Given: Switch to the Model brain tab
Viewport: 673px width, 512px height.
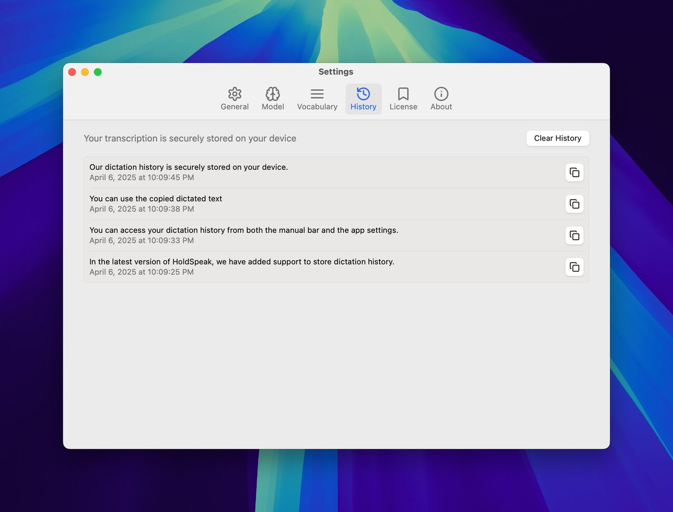Looking at the screenshot, I should click(x=273, y=99).
